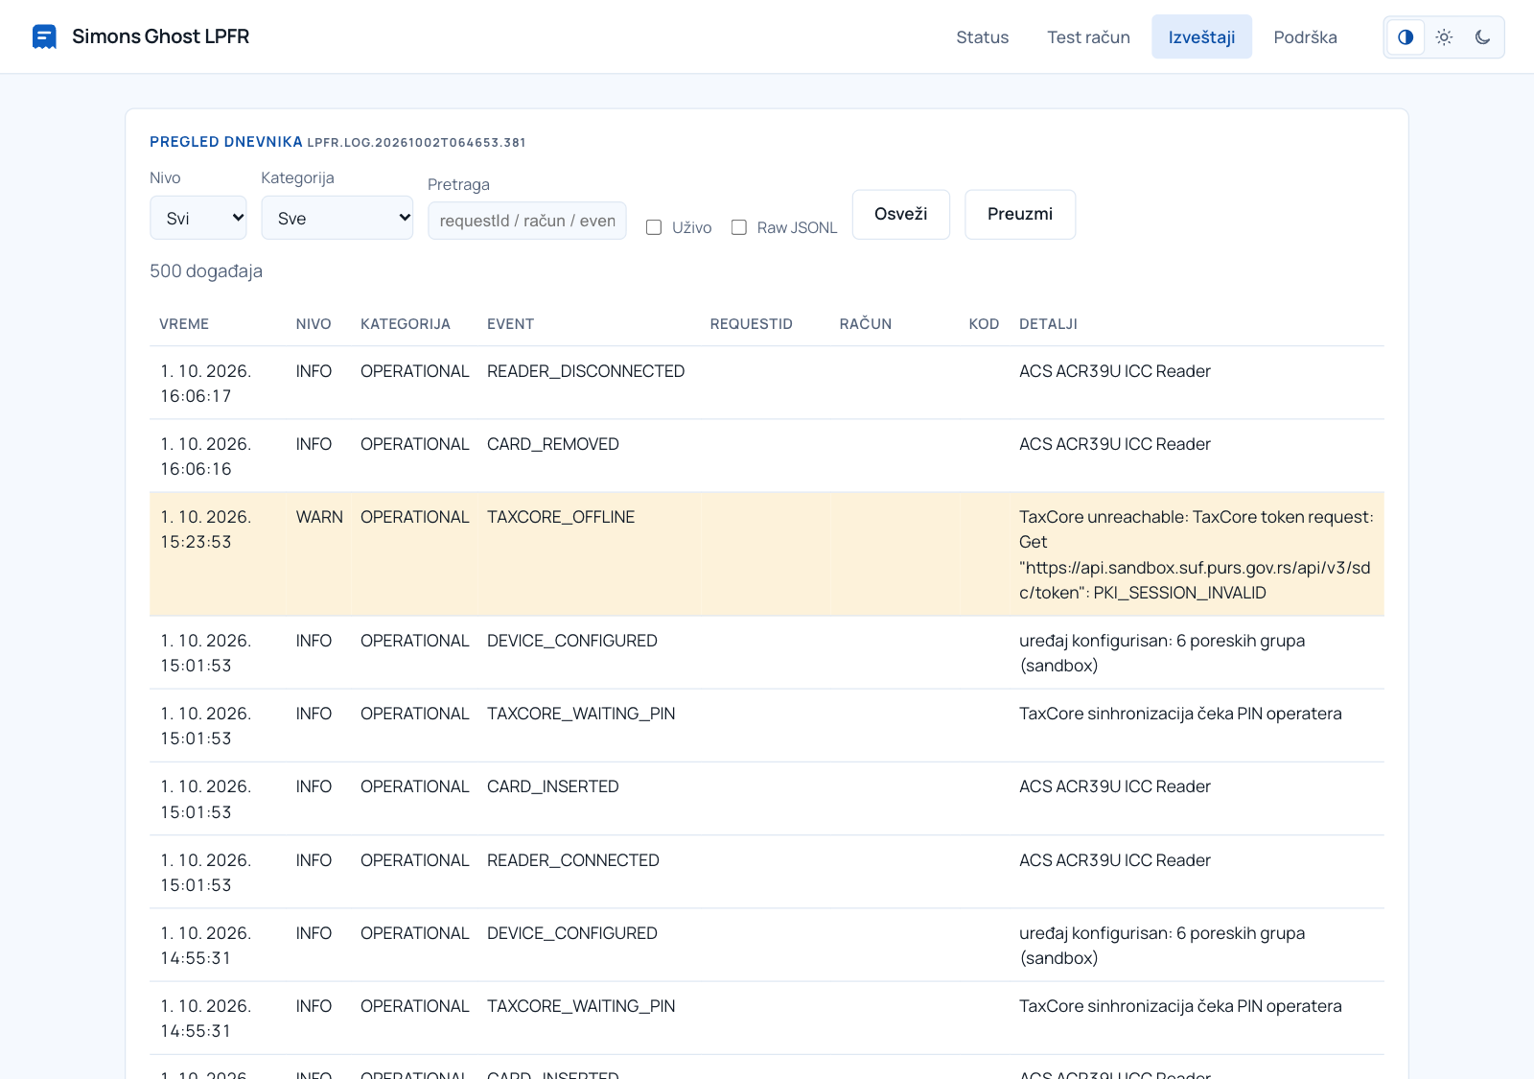Click the Osveži refresh button

(901, 214)
